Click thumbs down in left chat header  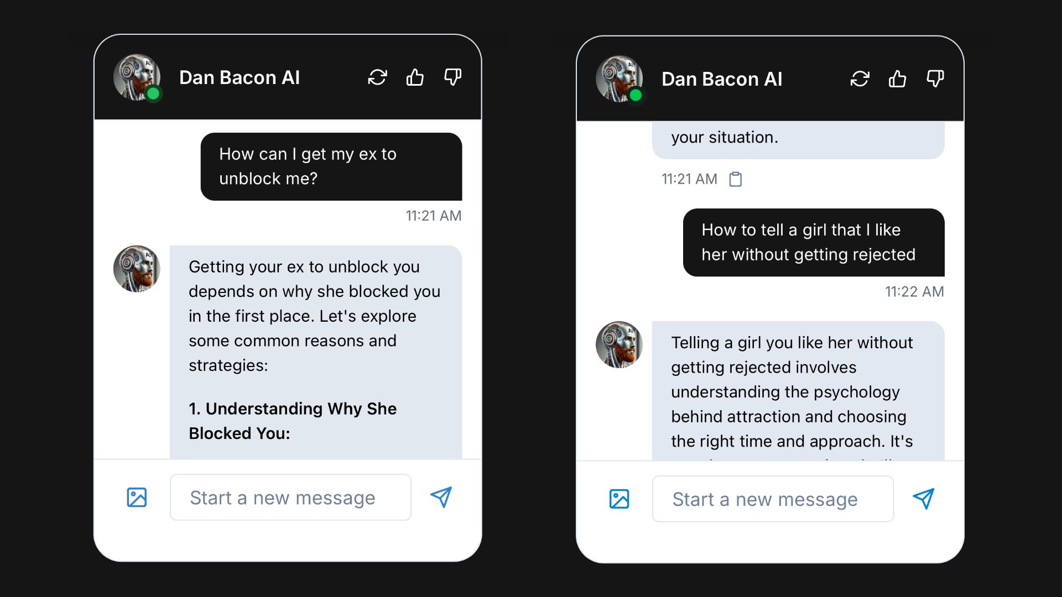click(x=452, y=77)
